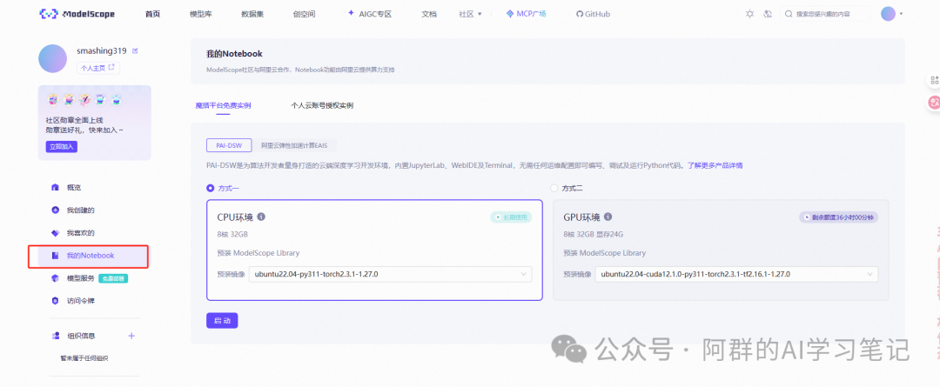Select 阿里云弹性加速计算EAIS tab
Image resolution: width=940 pixels, height=387 pixels.
294,145
